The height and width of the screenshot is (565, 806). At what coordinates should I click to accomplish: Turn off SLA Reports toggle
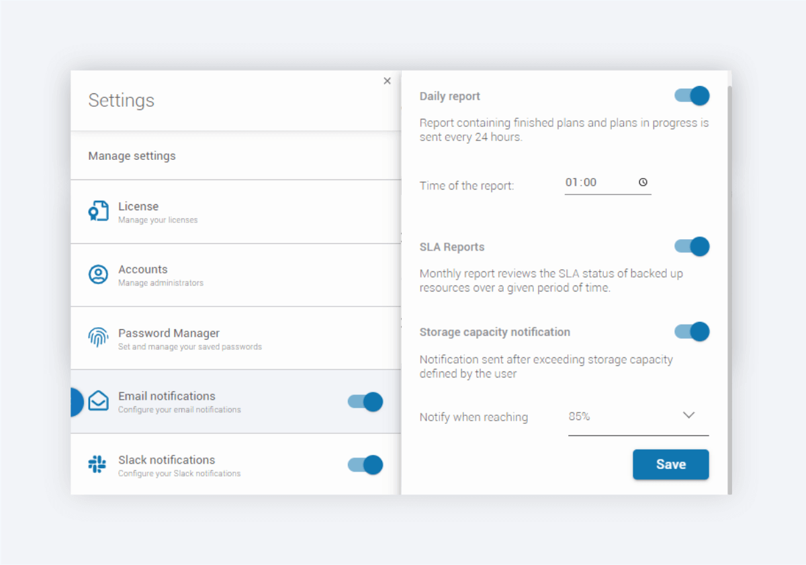coord(692,247)
